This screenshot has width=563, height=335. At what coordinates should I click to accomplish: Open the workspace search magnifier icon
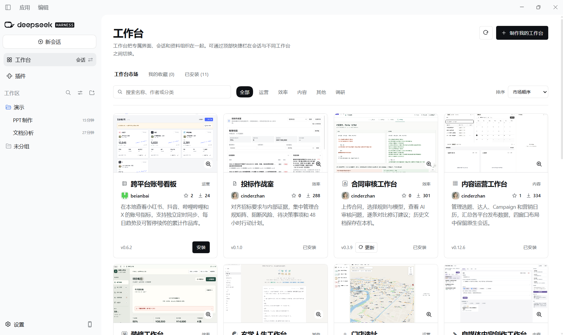click(68, 93)
